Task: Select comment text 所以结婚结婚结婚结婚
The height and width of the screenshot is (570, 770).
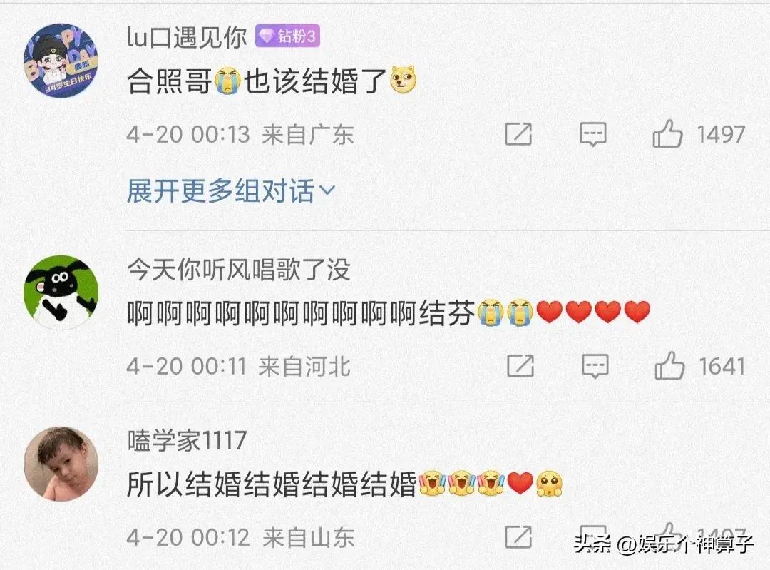Action: coord(272,484)
